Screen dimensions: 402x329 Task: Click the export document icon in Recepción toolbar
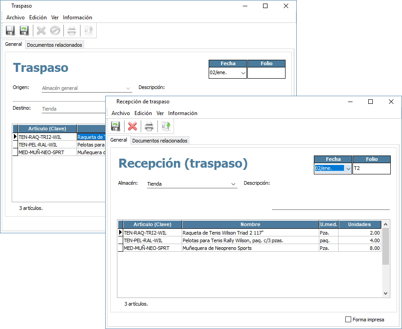165,126
